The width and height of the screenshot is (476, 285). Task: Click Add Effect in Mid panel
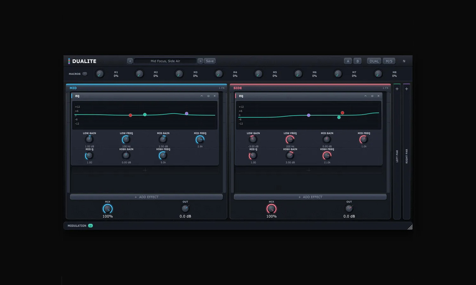click(146, 197)
